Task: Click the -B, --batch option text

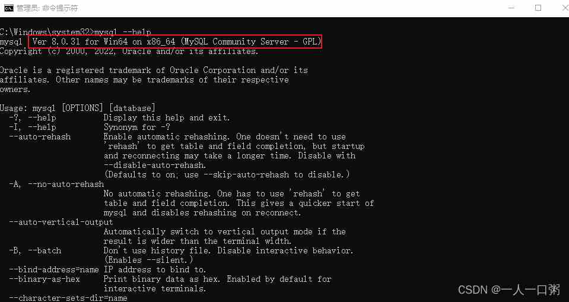Action: [35, 250]
